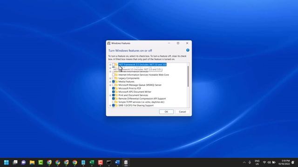Select the 'Legacy Components' label
298x167 pixels.
coord(129,78)
